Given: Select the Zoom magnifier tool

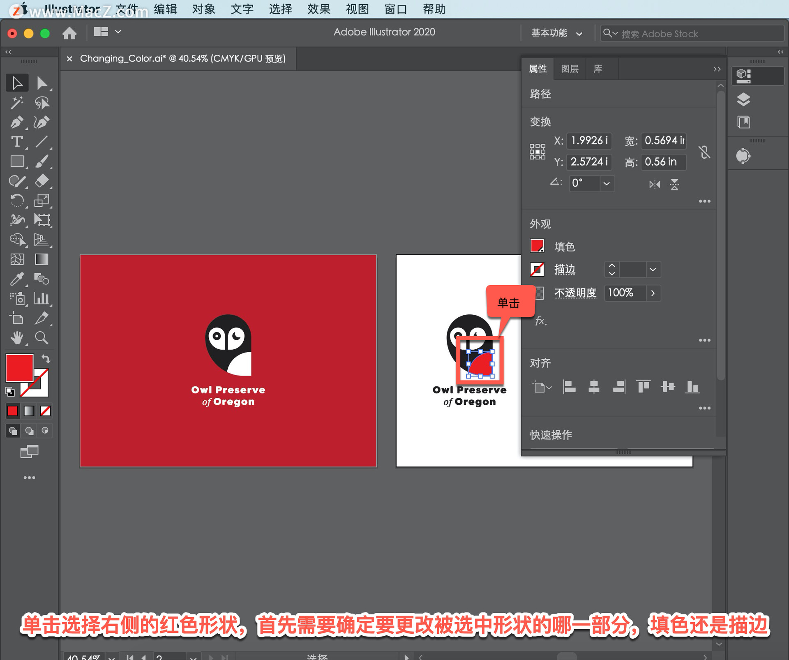Looking at the screenshot, I should 42,338.
